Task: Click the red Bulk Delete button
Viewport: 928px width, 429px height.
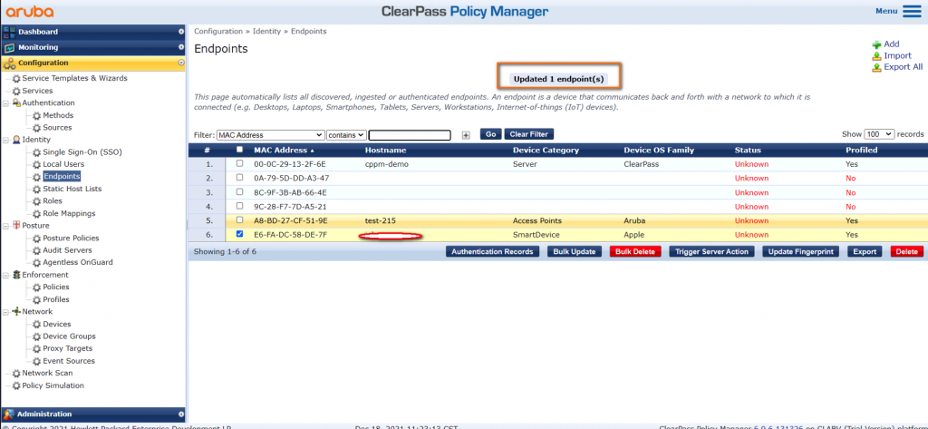Action: tap(635, 252)
